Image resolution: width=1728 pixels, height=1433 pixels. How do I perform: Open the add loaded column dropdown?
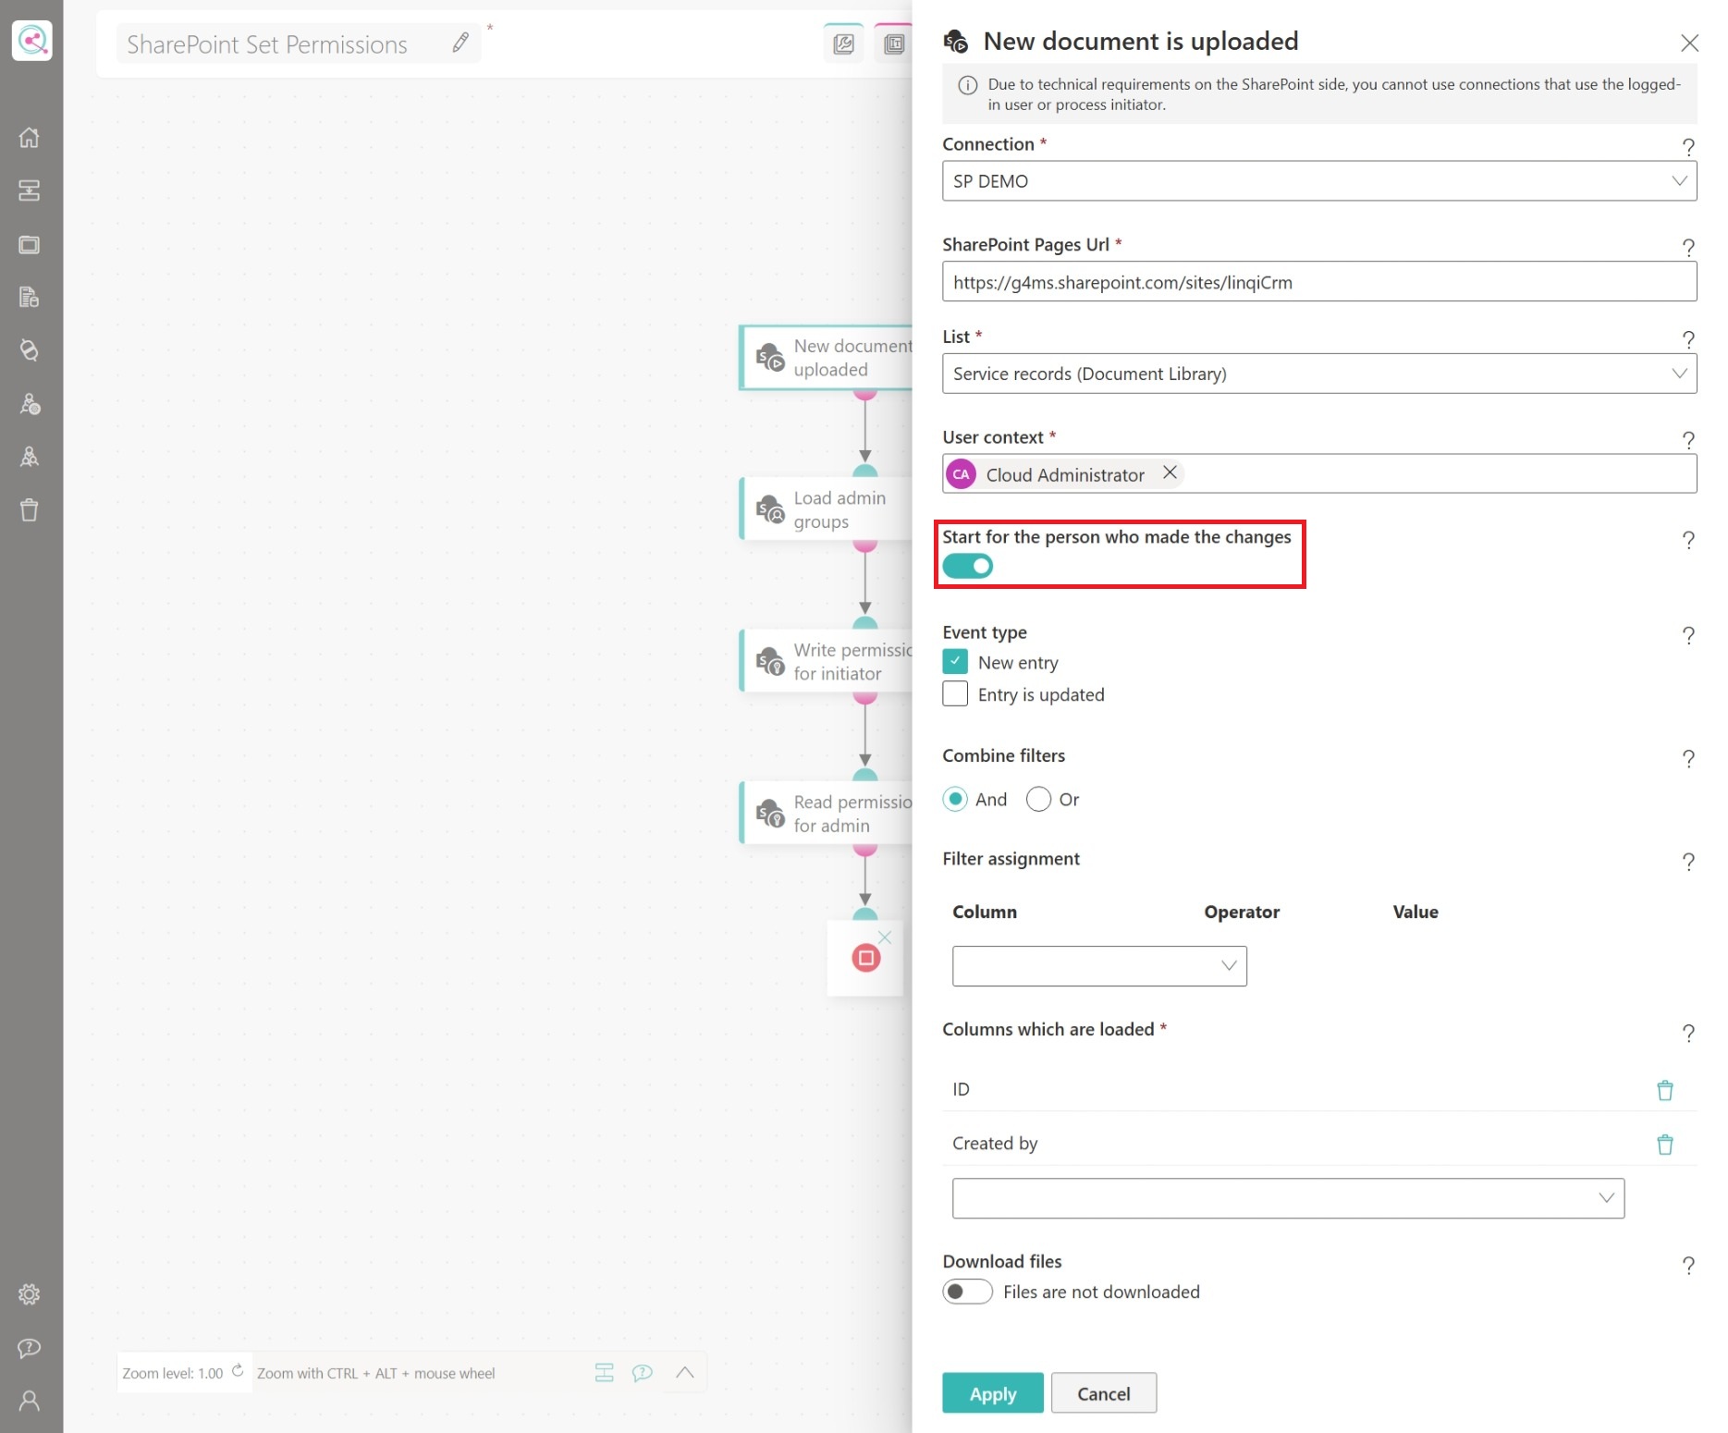[x=1288, y=1198]
